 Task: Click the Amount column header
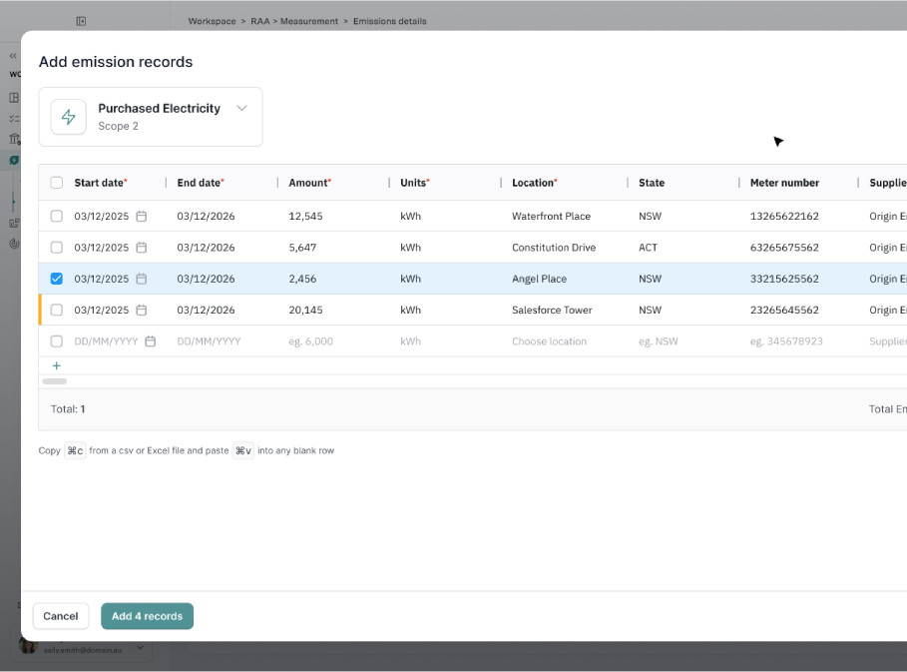310,183
